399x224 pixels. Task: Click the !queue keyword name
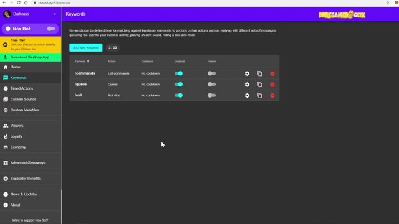80,85
